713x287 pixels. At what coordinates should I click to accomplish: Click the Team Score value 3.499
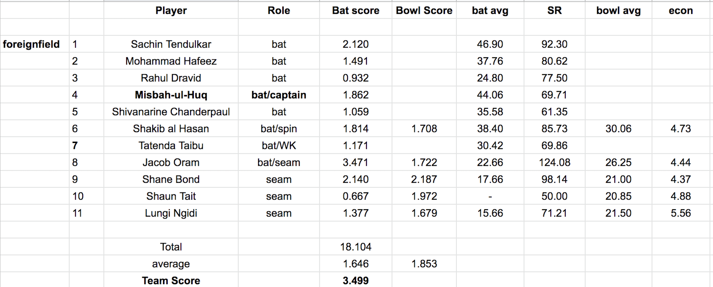tap(355, 281)
